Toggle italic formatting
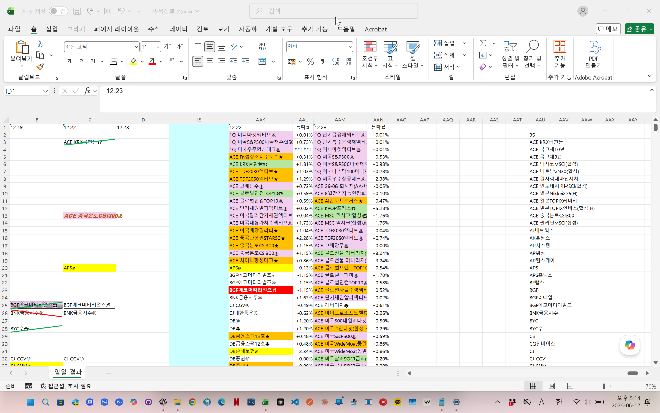The height and width of the screenshot is (413, 660). [x=81, y=62]
